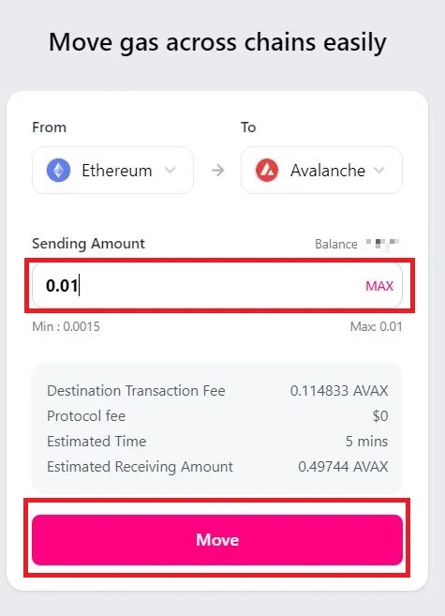Click the Estimated Receiving Amount value
Image resolution: width=445 pixels, height=616 pixels.
343,467
